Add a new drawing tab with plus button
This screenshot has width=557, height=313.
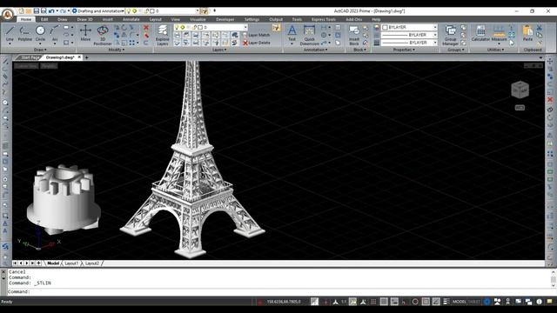click(x=86, y=57)
